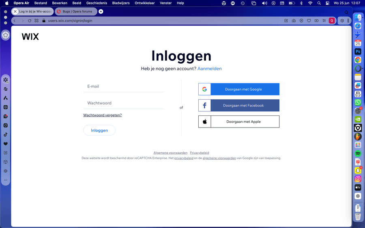Close the Wix login tab
The width and height of the screenshot is (365, 228).
tap(15, 11)
